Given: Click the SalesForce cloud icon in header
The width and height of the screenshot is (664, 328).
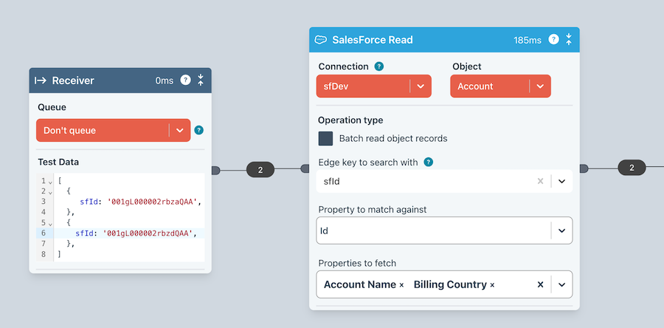Looking at the screenshot, I should 321,40.
